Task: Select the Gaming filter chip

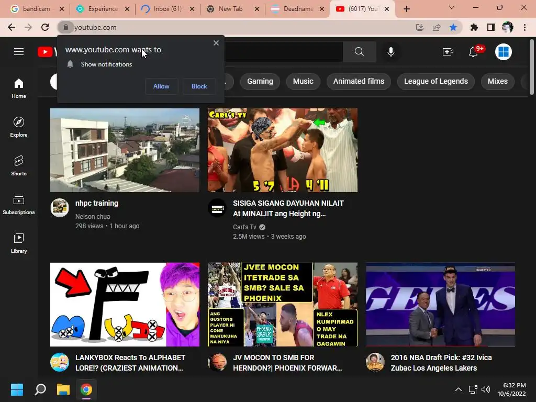Action: pyautogui.click(x=260, y=81)
